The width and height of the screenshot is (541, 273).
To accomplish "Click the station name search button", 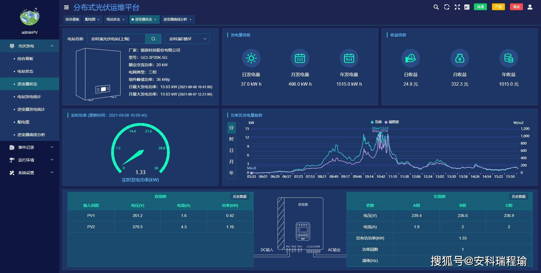I will (153, 39).
